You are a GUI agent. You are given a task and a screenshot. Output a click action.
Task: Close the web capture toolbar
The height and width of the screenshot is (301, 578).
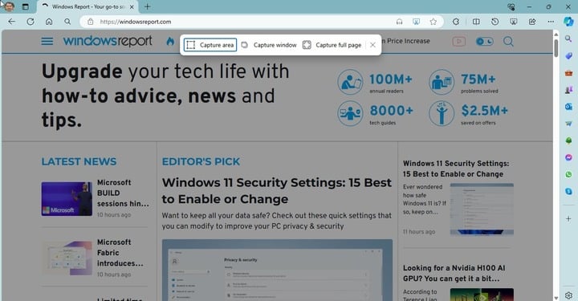coord(372,45)
